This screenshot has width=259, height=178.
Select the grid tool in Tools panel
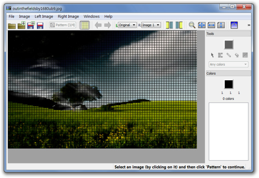pos(245,55)
